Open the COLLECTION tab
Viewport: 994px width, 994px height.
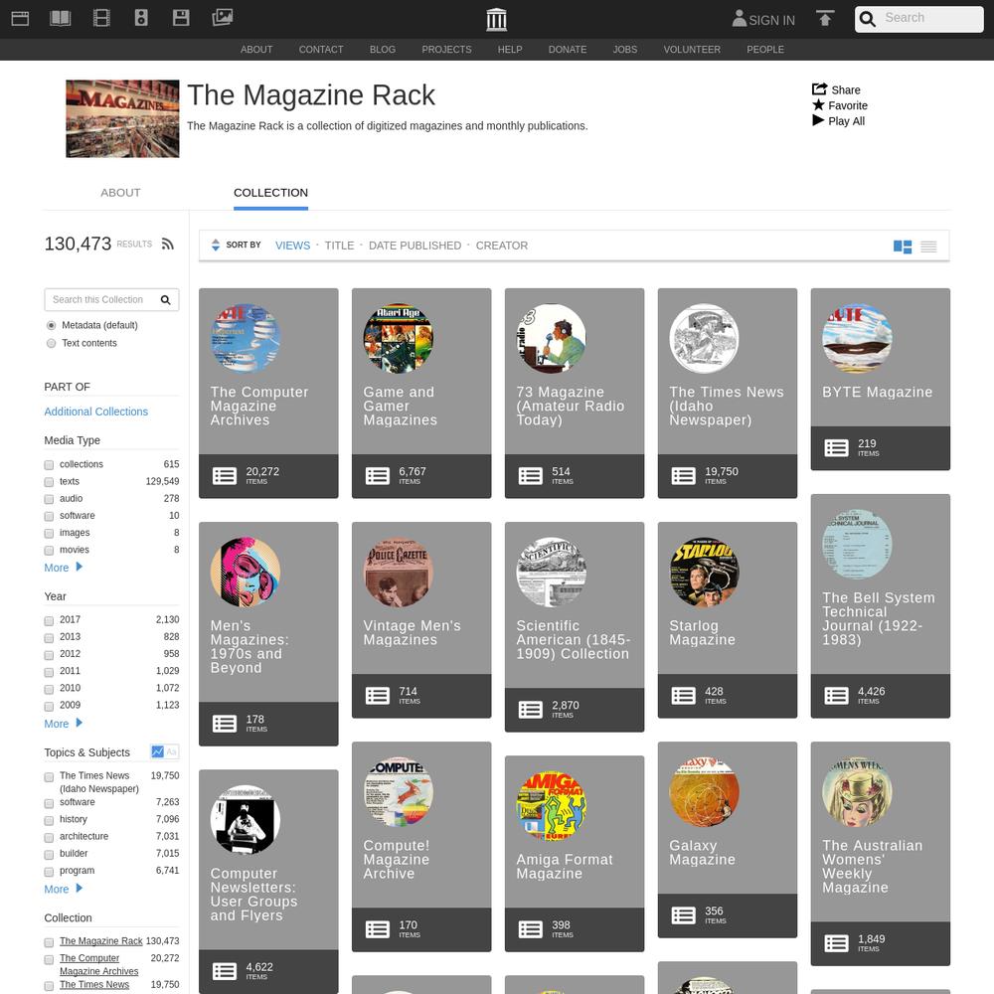click(x=270, y=193)
